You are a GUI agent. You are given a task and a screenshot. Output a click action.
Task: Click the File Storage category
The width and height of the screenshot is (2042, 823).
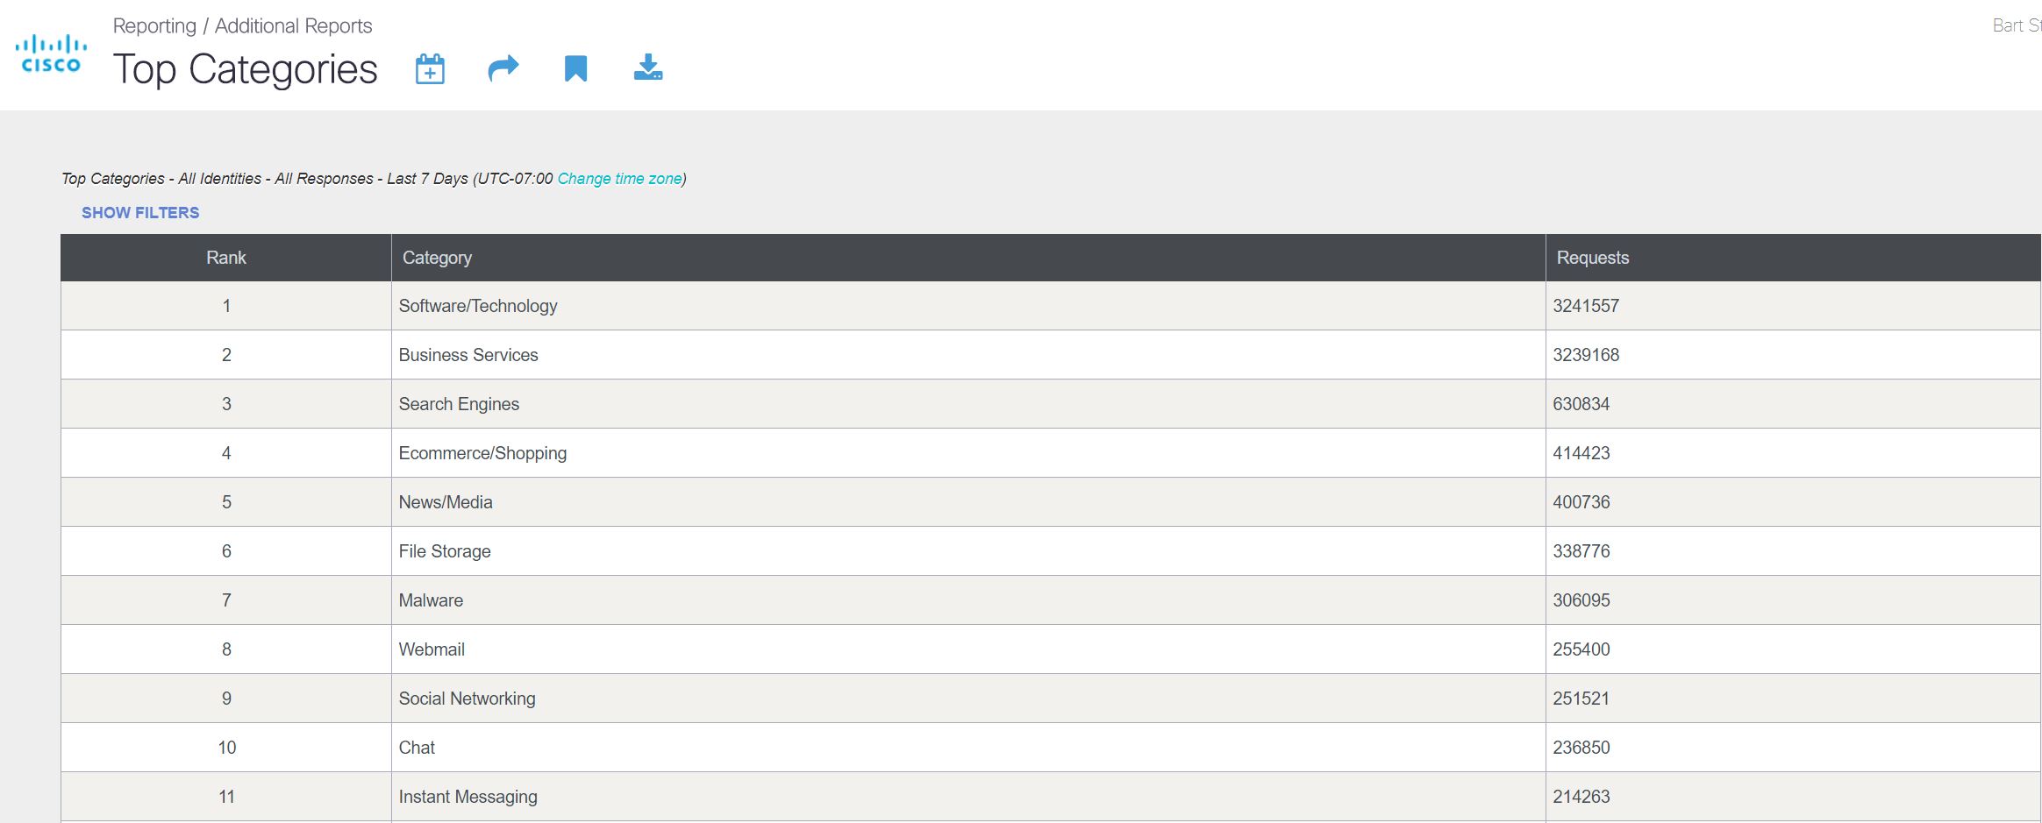coord(445,551)
